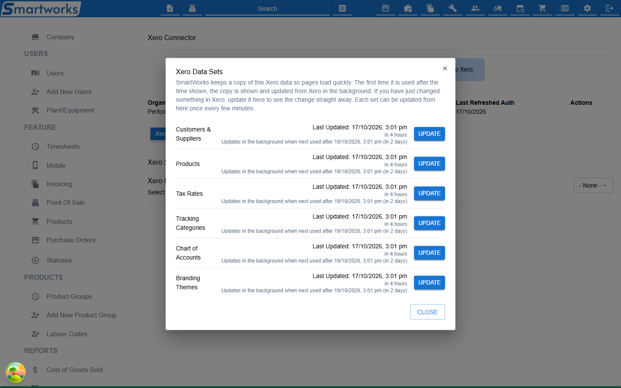Image resolution: width=621 pixels, height=388 pixels.
Task: Update the Customers & Suppliers data set
Action: coord(430,134)
